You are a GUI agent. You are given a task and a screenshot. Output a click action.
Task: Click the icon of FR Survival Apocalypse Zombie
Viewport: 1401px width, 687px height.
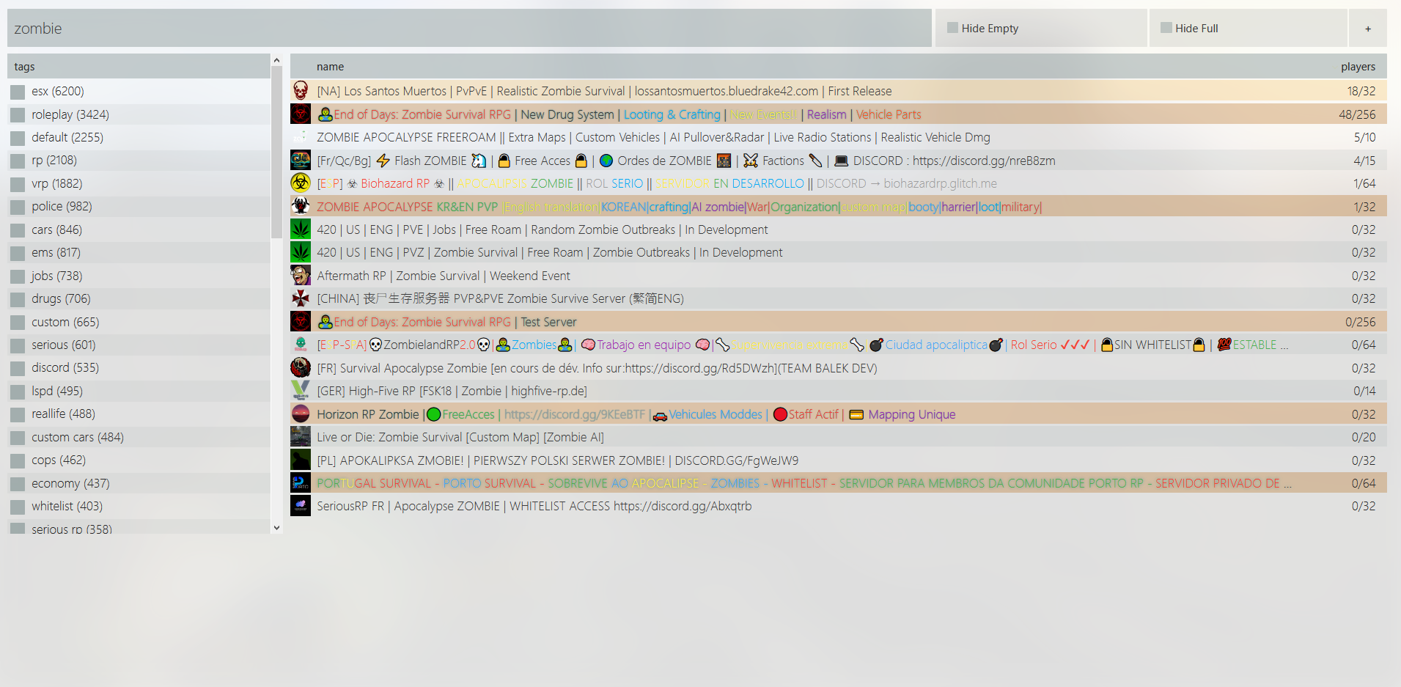tap(301, 368)
